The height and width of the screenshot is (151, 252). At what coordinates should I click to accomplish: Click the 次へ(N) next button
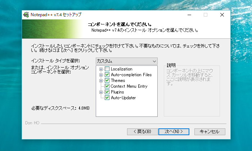pyautogui.click(x=174, y=132)
